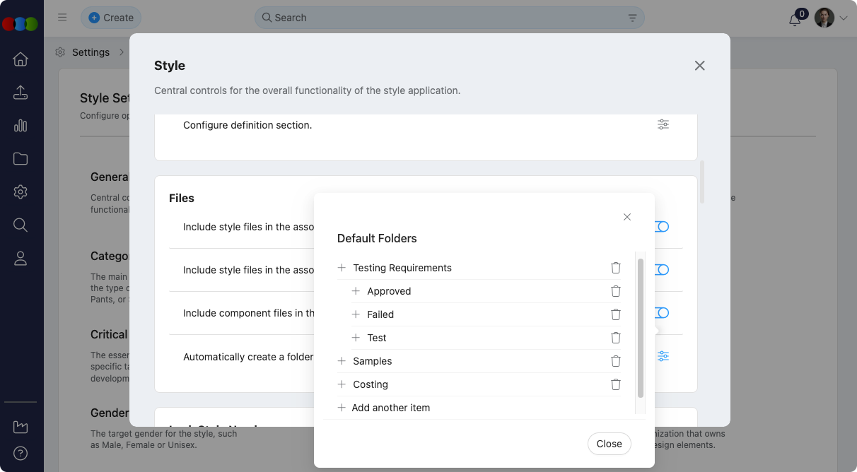The image size is (857, 472).
Task: Expand Testing Requirements with plus icon
Action: click(x=342, y=268)
